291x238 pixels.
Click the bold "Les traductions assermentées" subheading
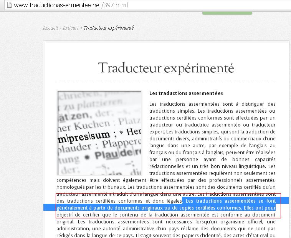[x=186, y=93]
